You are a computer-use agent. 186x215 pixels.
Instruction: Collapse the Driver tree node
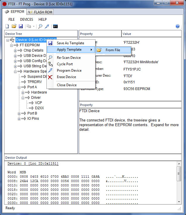23,98
